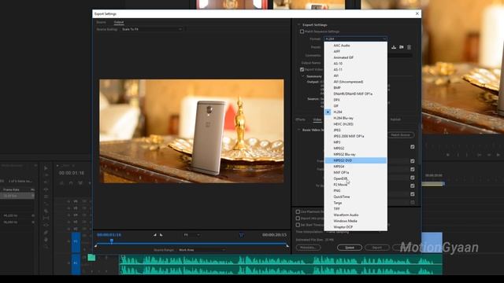Close the Export Settings dialog

click(417, 13)
